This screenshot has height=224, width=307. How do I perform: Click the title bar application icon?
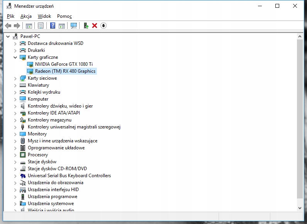(x=9, y=6)
